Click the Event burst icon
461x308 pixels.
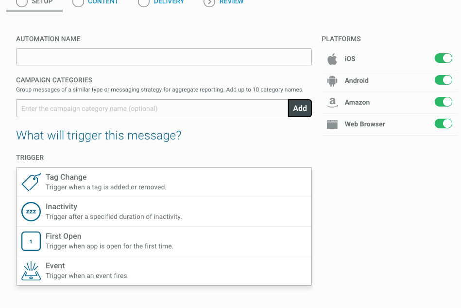tap(31, 271)
